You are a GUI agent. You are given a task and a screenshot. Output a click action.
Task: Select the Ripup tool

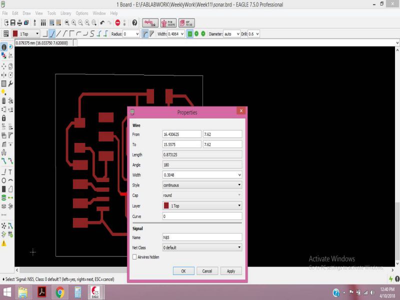10,161
